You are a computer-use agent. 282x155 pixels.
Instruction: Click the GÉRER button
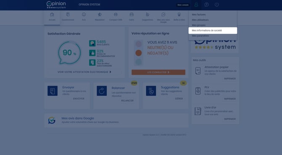(179, 99)
